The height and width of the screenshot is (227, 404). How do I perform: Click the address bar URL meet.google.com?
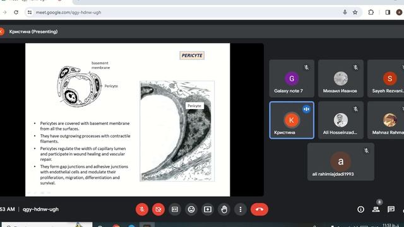pyautogui.click(x=68, y=13)
